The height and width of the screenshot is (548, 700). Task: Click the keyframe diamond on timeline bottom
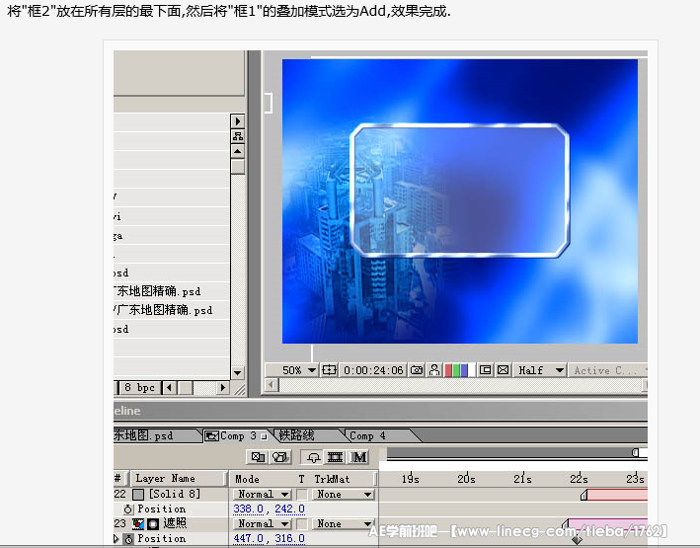[577, 539]
